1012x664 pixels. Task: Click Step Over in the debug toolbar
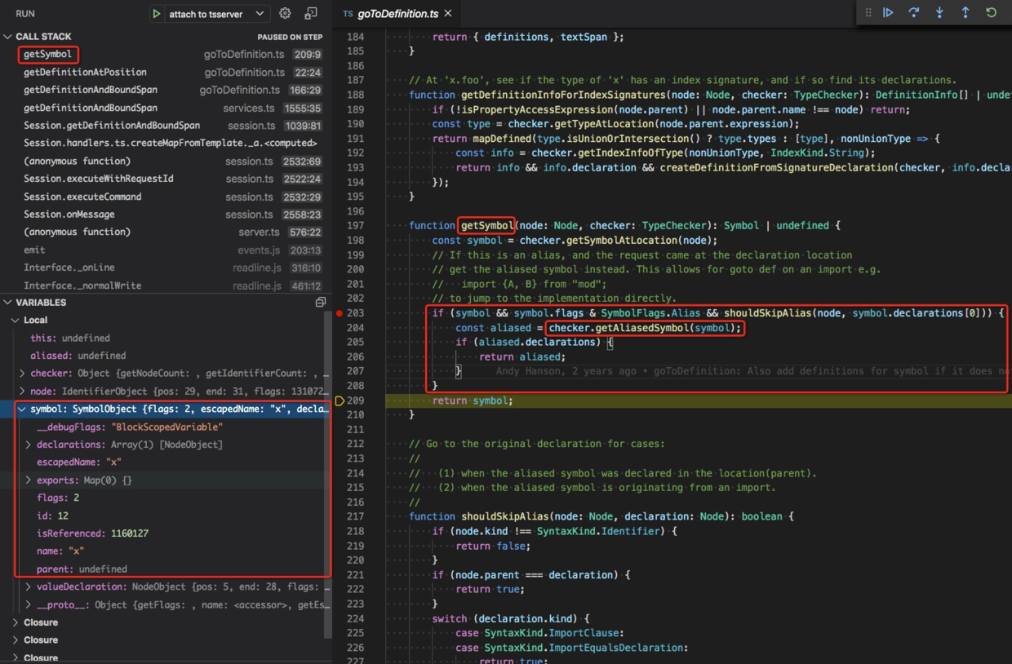(914, 12)
